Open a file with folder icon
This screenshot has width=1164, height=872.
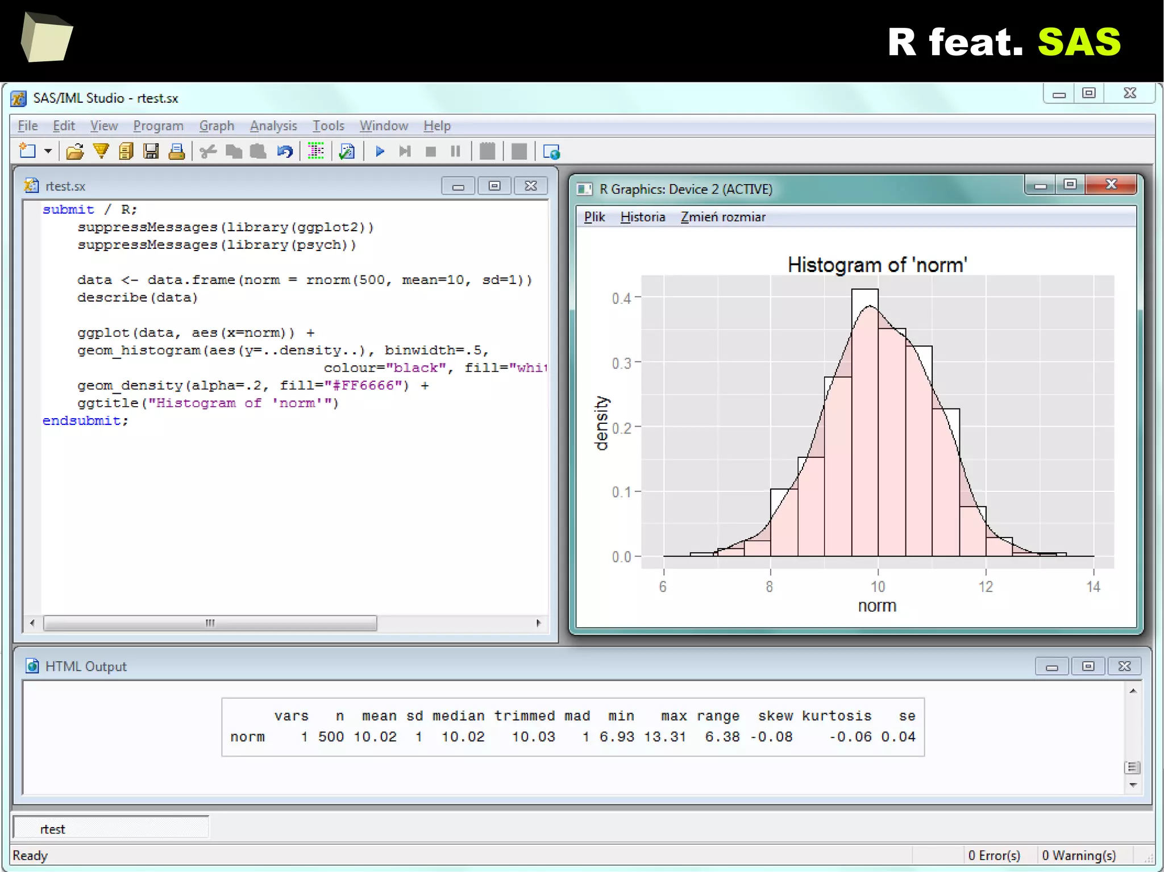[74, 151]
